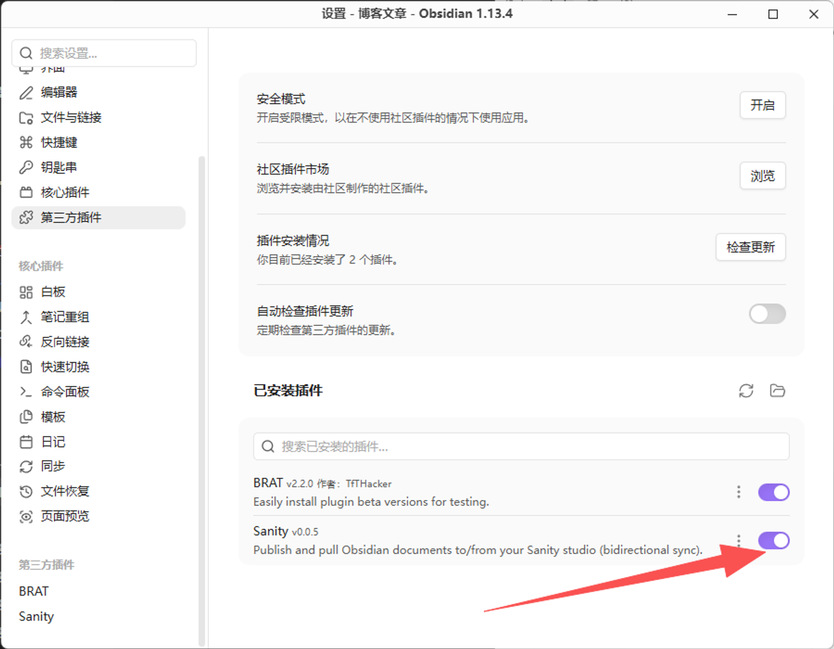Open 快速切换 core plugin settings
This screenshot has height=649, width=834.
[99, 367]
